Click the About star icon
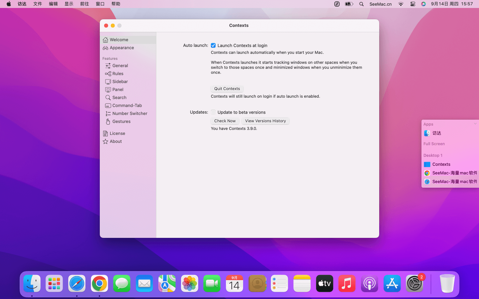 [105, 142]
